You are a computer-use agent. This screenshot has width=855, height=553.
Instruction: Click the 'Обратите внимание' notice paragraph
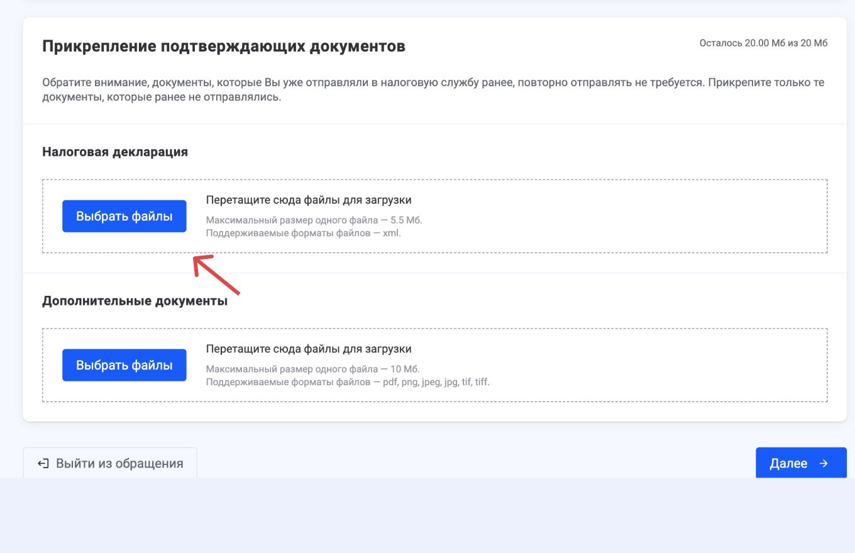(433, 90)
